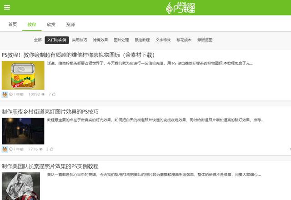Click the eye icon beside 7716 views

tap(41, 149)
